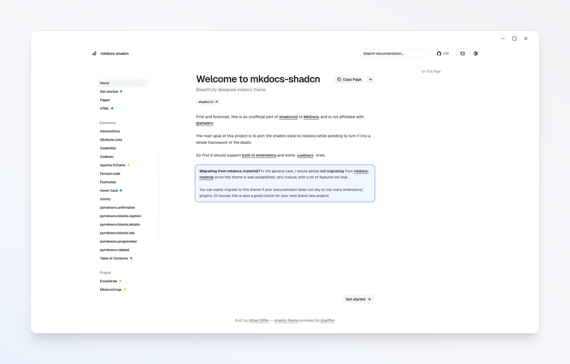The image size is (570, 364).
Task: Open Attribute Lists extension page
Action: pos(111,140)
